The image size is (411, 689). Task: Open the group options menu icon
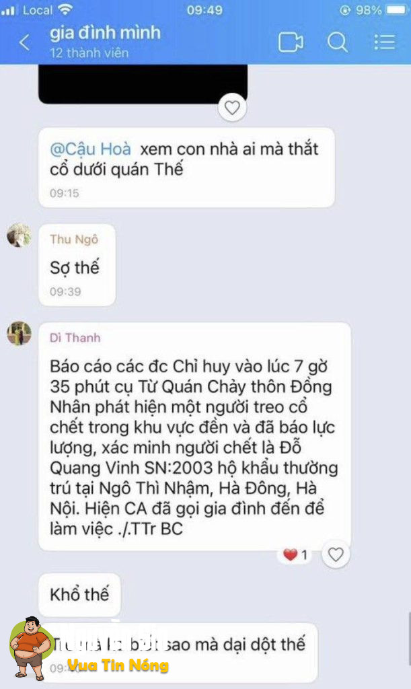pyautogui.click(x=385, y=42)
